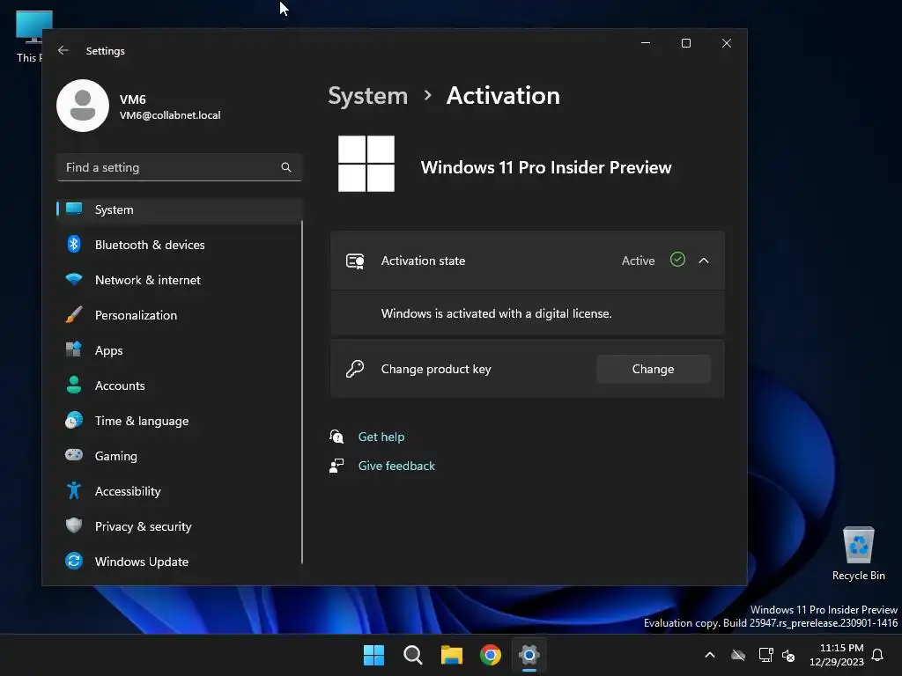Click the Apps icon in the sidebar
Screen dimensions: 902x676
[x=74, y=349]
